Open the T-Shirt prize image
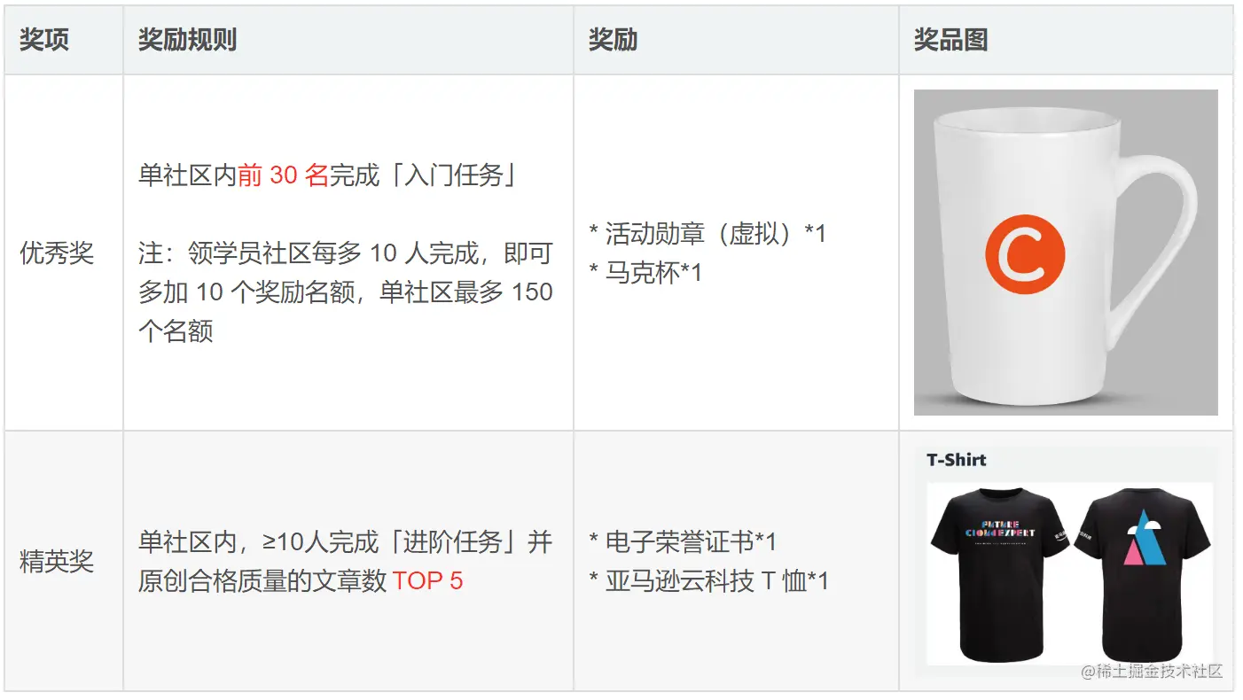Image resolution: width=1243 pixels, height=700 pixels. [1066, 561]
